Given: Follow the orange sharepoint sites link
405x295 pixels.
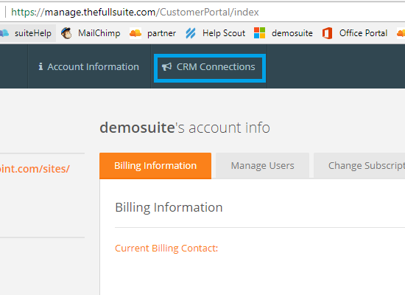Looking at the screenshot, I should pos(35,169).
